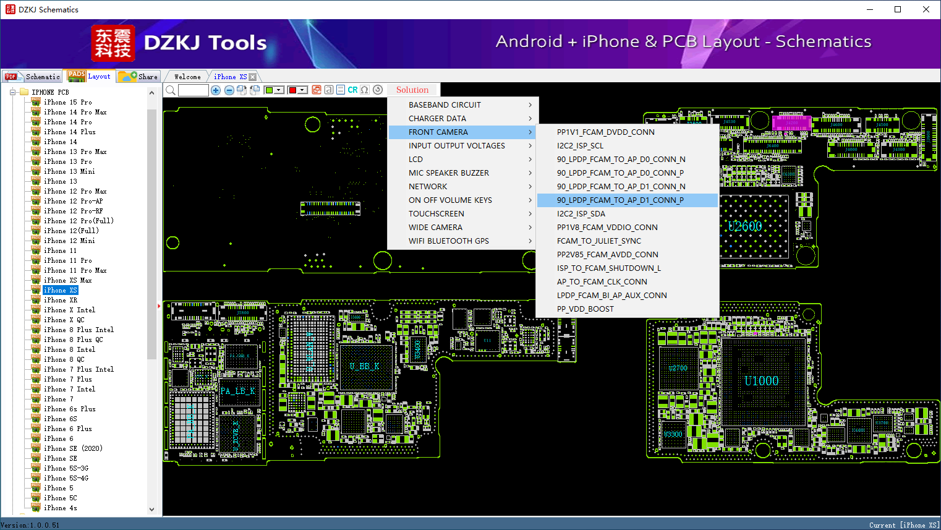
Task: Select iPhone 15 Pro in the tree
Action: 68,102
